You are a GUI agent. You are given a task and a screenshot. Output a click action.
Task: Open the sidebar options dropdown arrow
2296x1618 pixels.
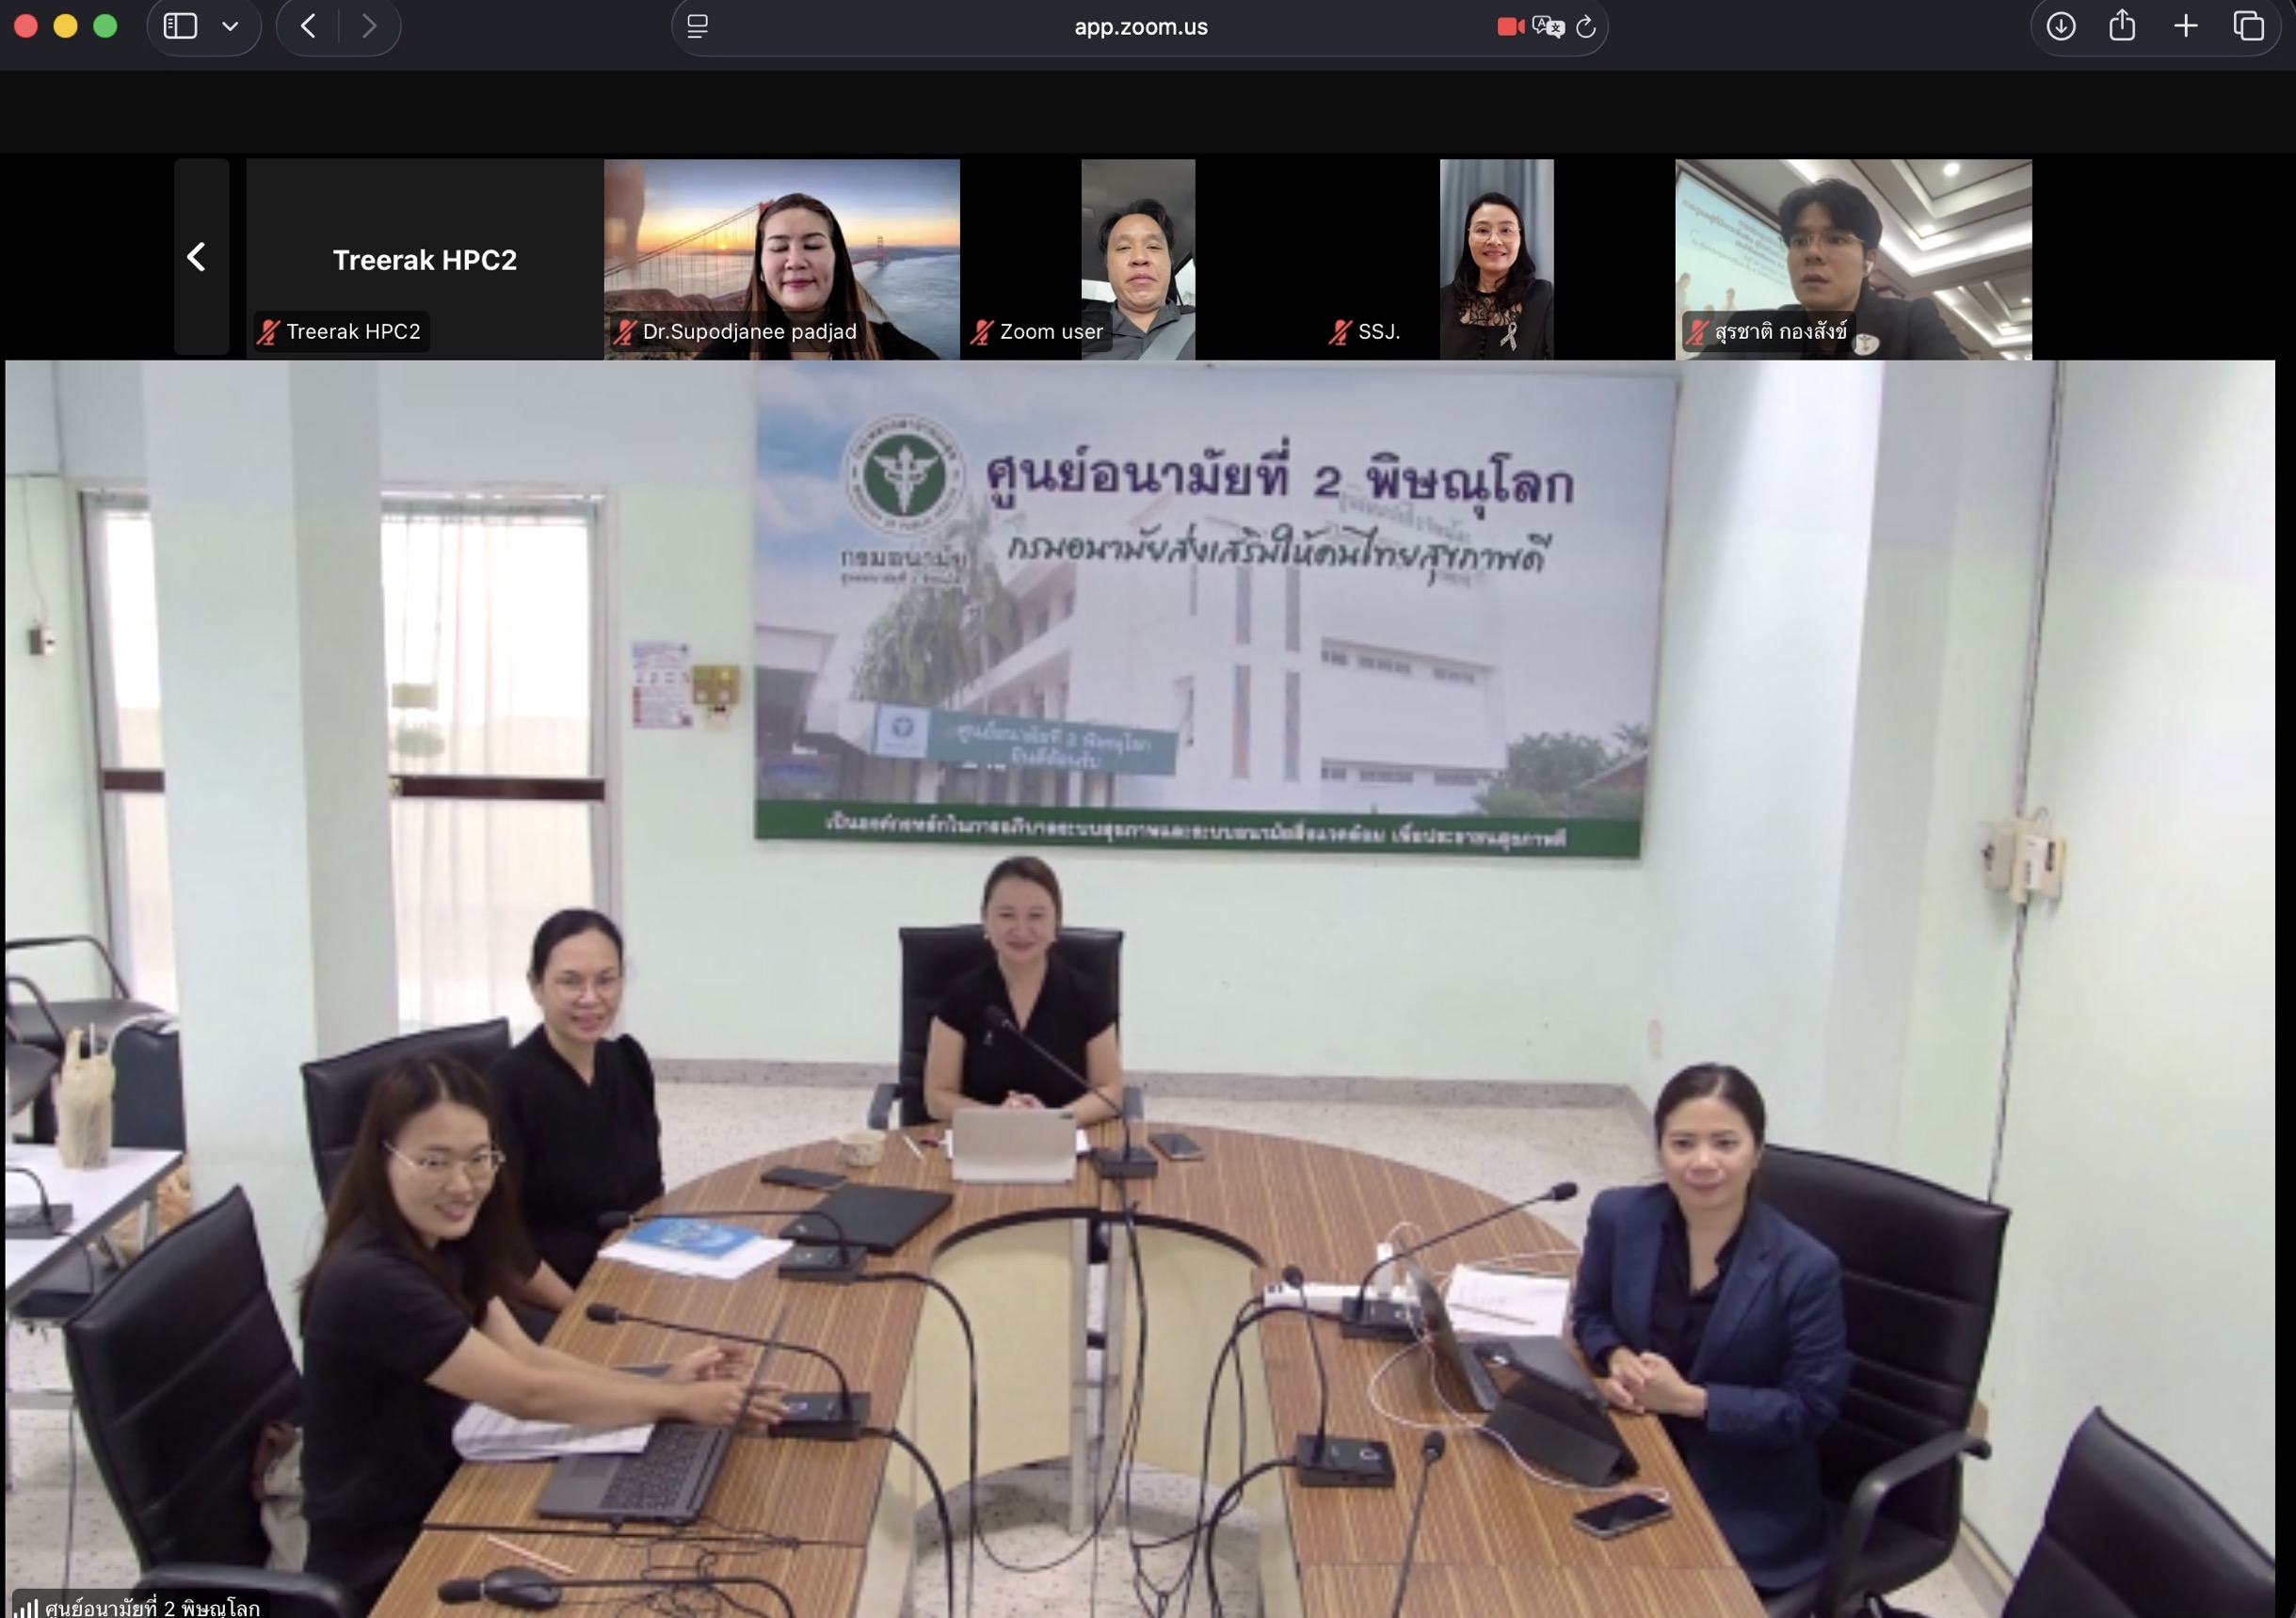[230, 26]
